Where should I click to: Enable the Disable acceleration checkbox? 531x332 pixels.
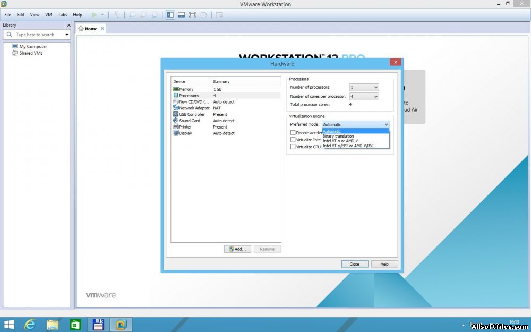click(x=293, y=133)
